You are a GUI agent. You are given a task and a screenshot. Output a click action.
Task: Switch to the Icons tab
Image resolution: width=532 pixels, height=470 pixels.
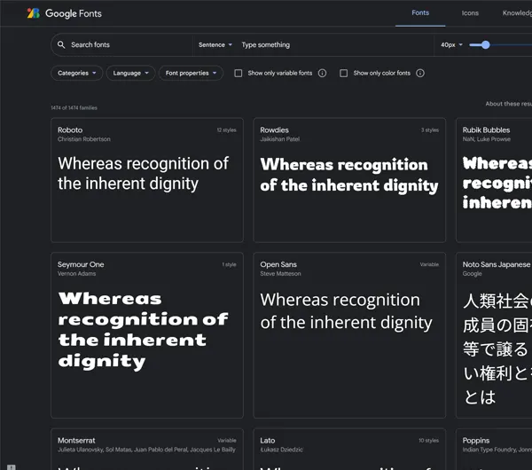470,13
